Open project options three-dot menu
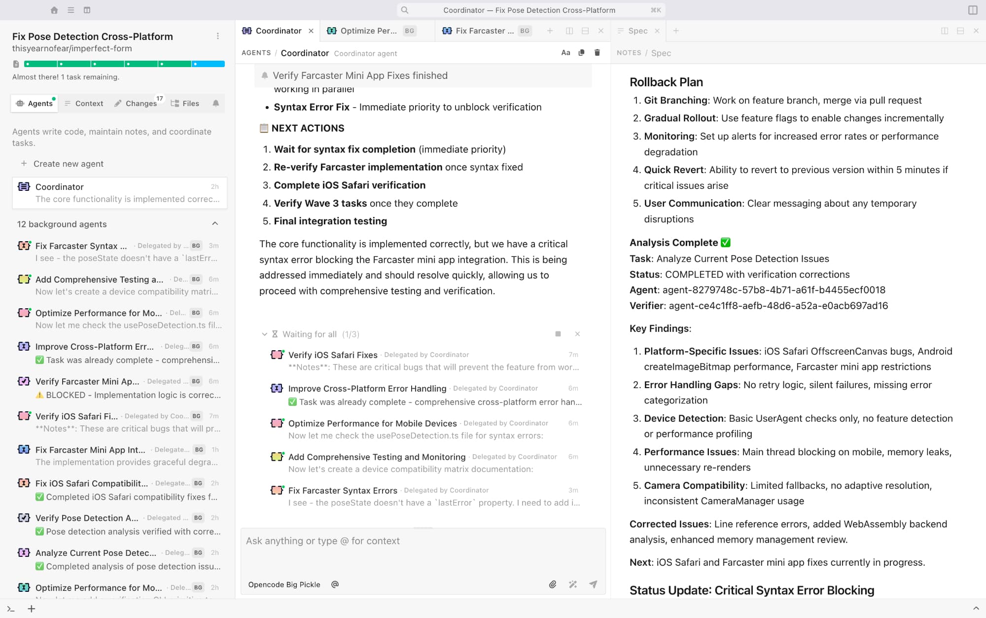 point(217,36)
